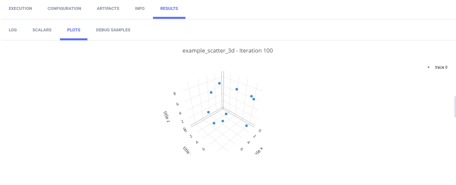The height and width of the screenshot is (185, 456).
Task: Click the z-axis tick label 8
Action: tap(175, 94)
